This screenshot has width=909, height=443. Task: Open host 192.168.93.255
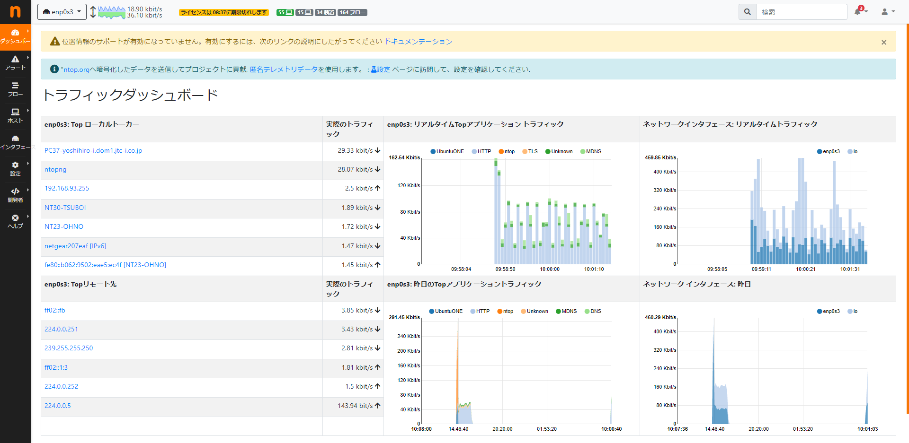[x=67, y=188]
